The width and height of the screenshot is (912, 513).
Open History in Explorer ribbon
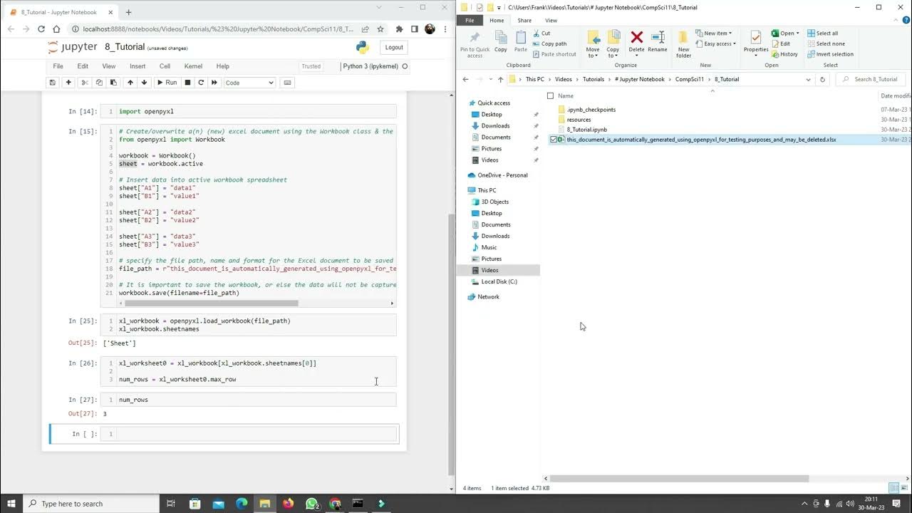pyautogui.click(x=784, y=54)
